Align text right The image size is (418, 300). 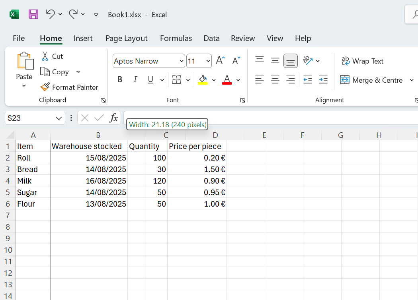pos(291,79)
